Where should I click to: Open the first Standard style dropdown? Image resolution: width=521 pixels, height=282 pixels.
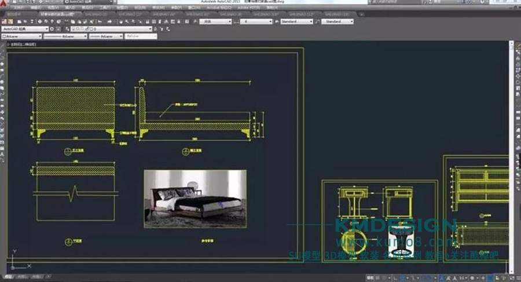pyautogui.click(x=296, y=21)
